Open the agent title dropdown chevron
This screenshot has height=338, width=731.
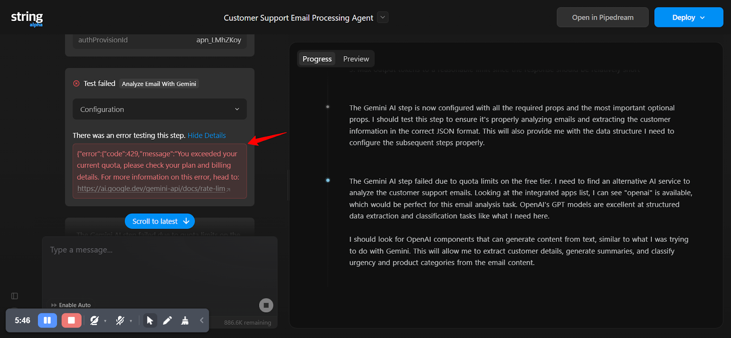[x=383, y=17]
